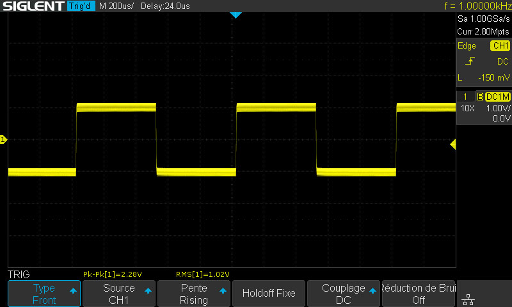
Task: Click the blue arrow on Type Front
Action: [x=73, y=290]
